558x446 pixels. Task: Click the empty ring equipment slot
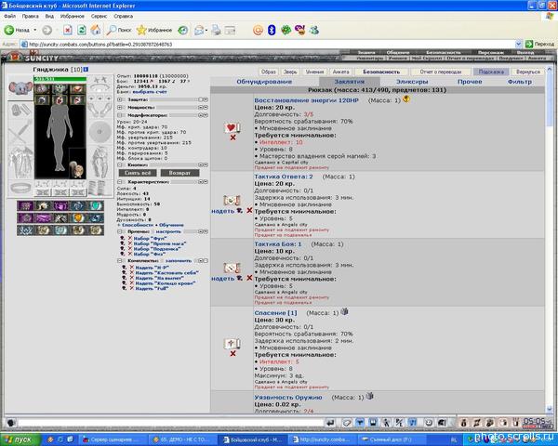tap(20, 187)
